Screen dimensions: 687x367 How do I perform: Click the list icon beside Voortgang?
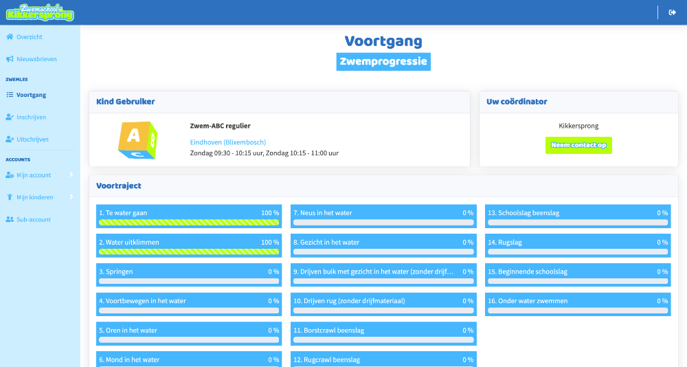coord(9,95)
